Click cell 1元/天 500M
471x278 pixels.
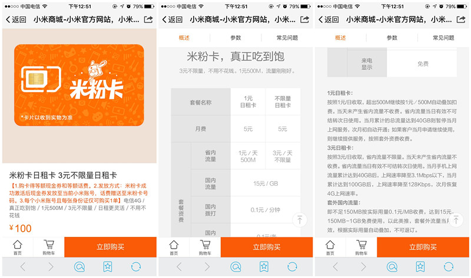248,156
